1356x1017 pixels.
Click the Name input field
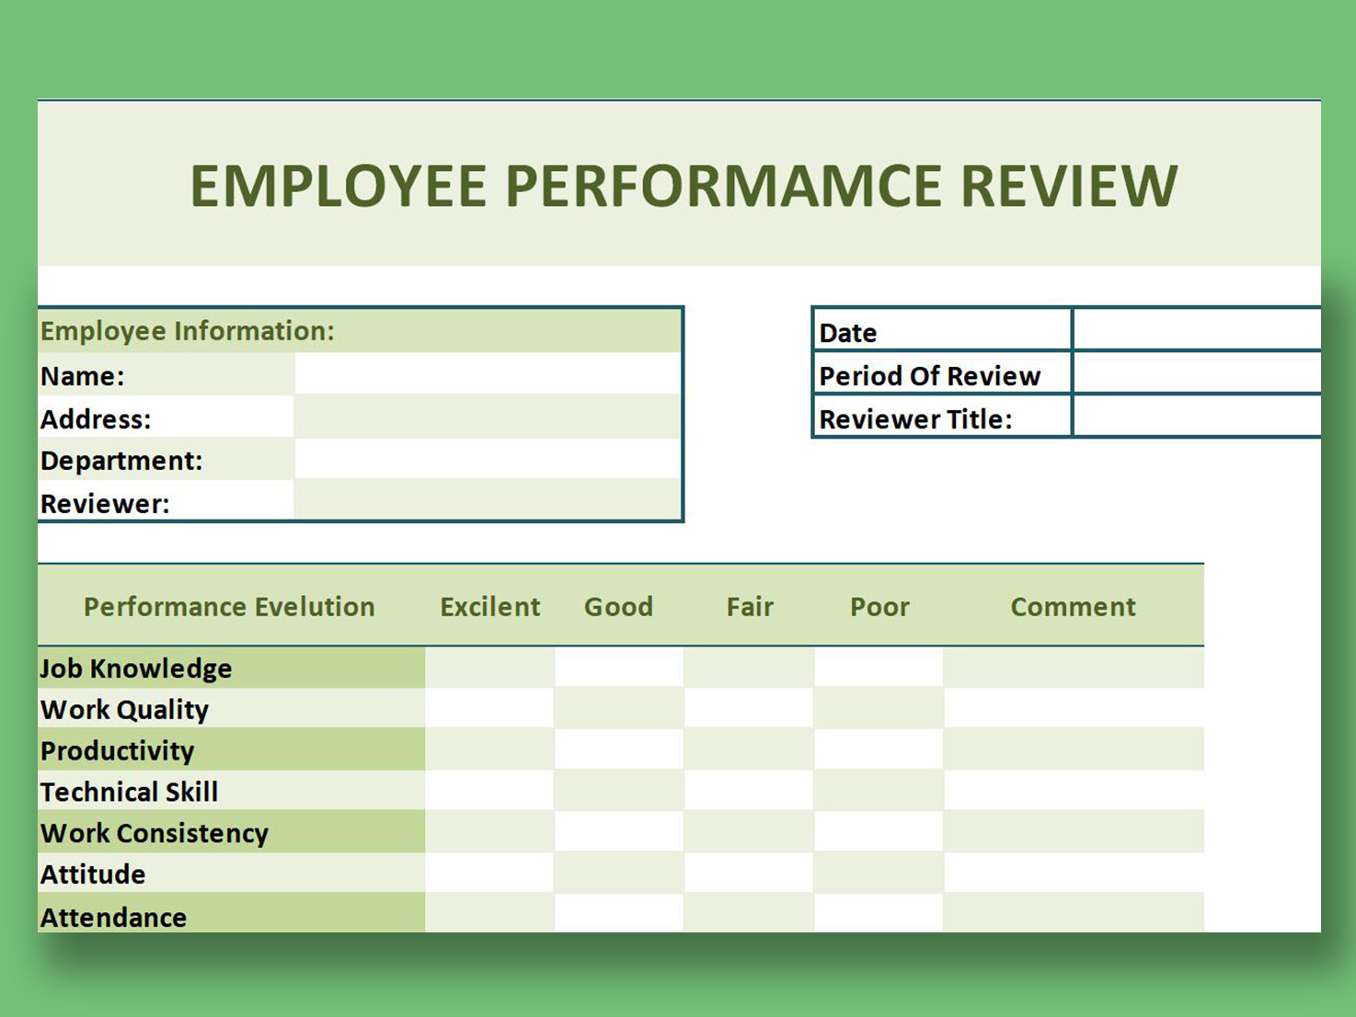coord(488,372)
